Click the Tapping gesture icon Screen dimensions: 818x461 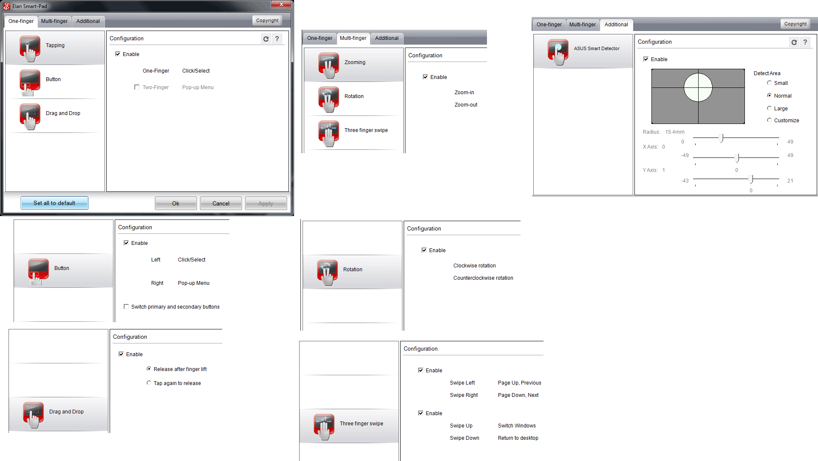(30, 47)
